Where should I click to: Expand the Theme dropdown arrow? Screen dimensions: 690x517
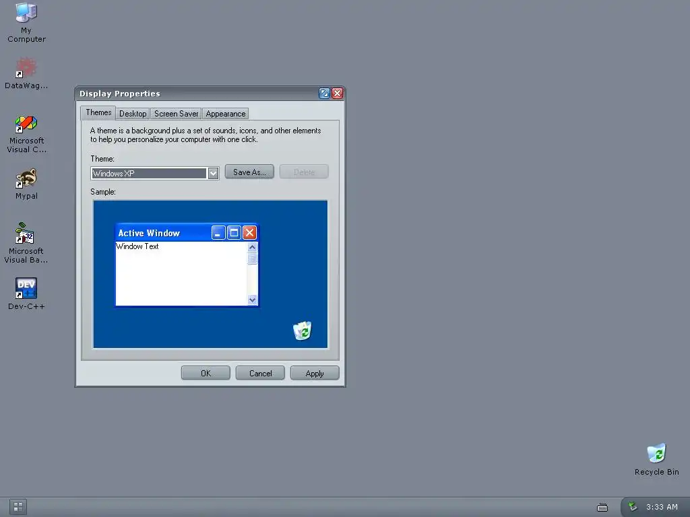(x=213, y=173)
